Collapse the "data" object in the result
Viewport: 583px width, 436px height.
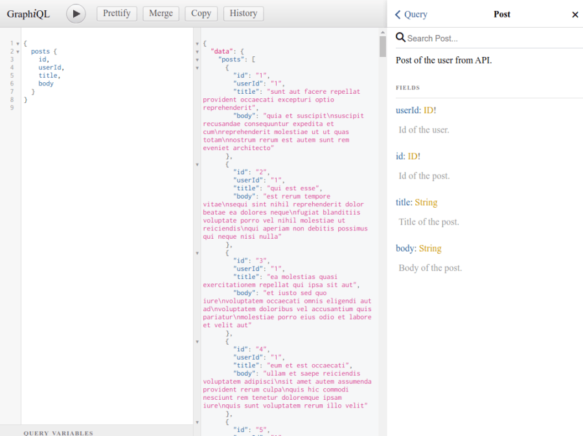click(197, 52)
